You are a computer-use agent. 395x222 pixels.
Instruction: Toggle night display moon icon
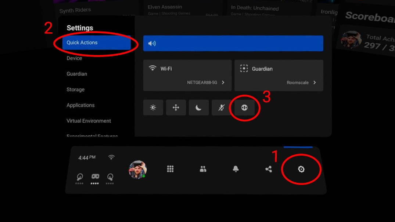199,108
